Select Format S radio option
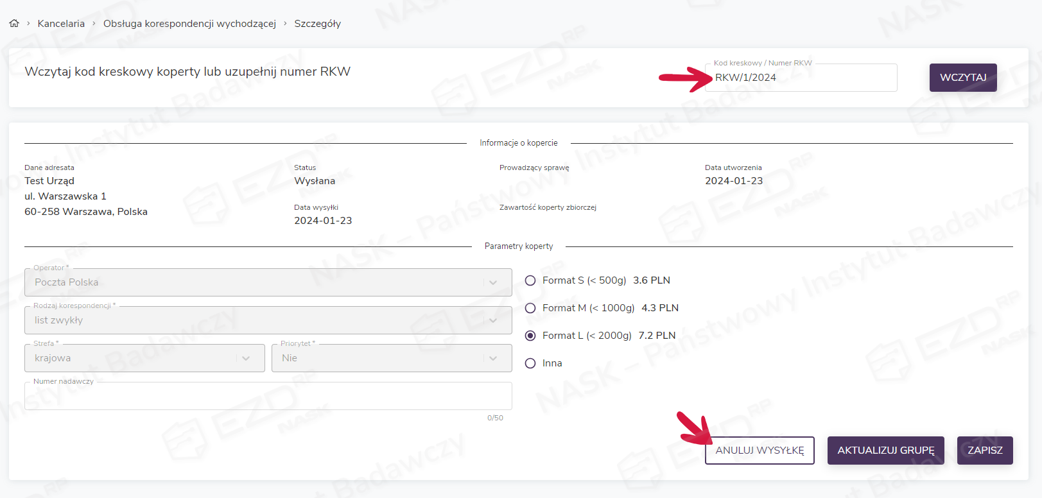 click(x=530, y=280)
